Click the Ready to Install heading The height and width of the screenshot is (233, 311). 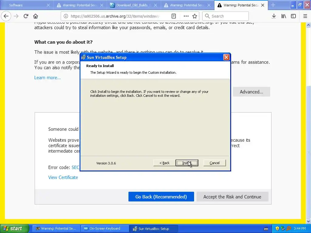pos(100,66)
